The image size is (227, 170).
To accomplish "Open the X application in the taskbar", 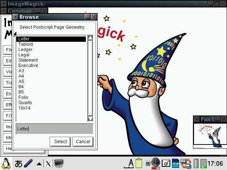I will [x=48, y=163].
